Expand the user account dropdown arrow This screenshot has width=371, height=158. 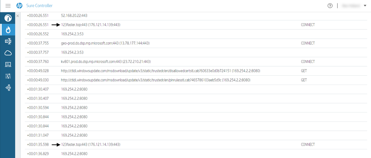tap(365, 6)
